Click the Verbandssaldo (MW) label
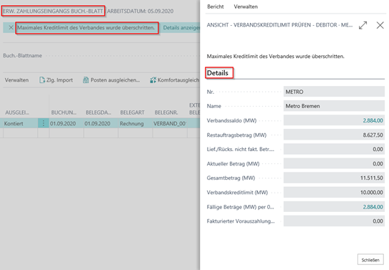Viewport: 389px width, 270px height. pyautogui.click(x=231, y=120)
